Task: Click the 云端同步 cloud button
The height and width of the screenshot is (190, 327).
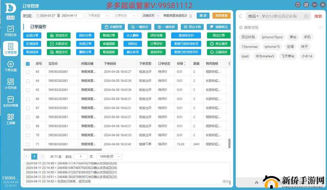Action: click(219, 52)
